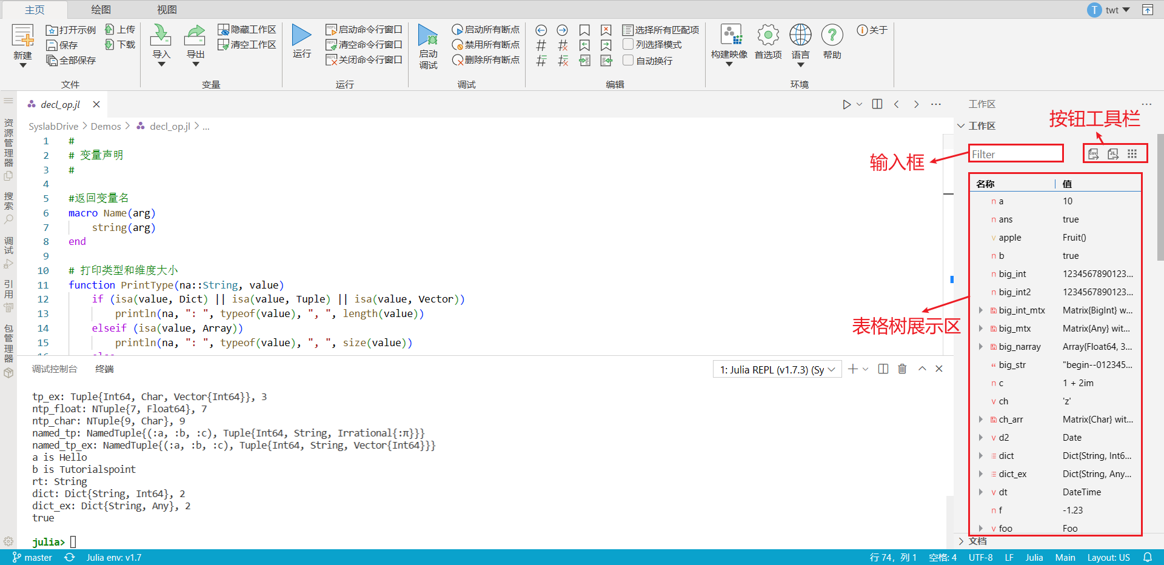Click the export-to-JL icon in the workspace toolbar
The height and width of the screenshot is (565, 1164).
[1113, 154]
